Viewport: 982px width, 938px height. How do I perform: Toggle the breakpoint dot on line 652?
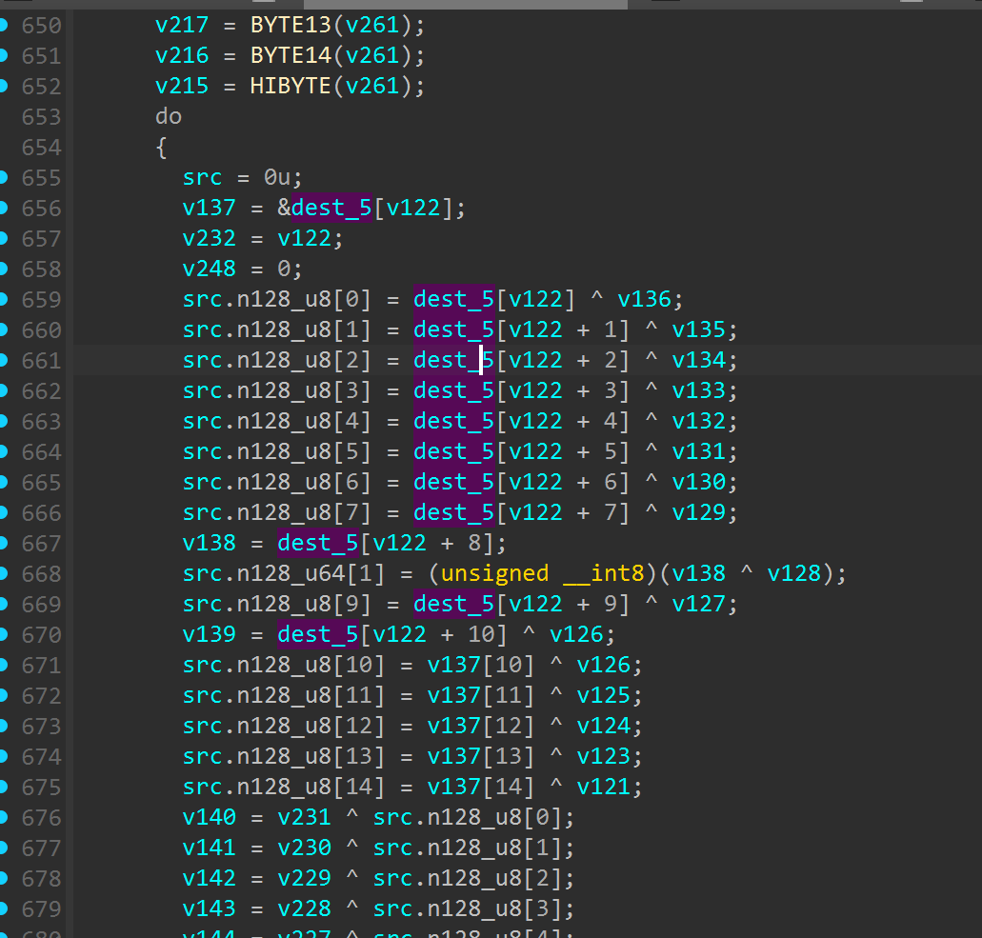click(x=3, y=86)
